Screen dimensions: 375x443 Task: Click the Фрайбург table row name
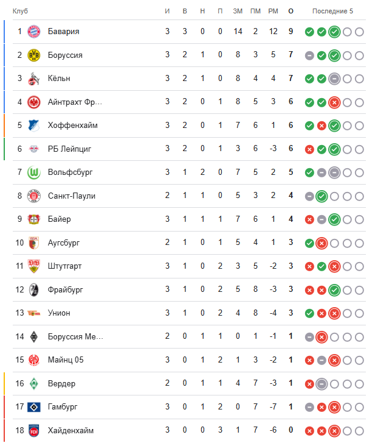[x=66, y=289]
